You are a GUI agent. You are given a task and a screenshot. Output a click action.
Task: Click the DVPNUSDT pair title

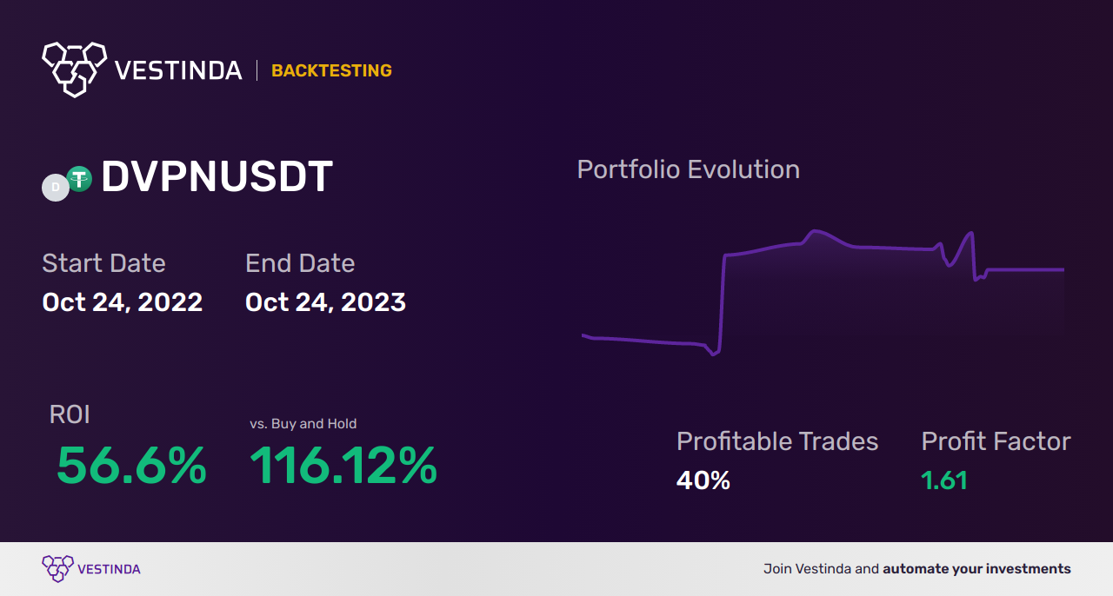(217, 177)
